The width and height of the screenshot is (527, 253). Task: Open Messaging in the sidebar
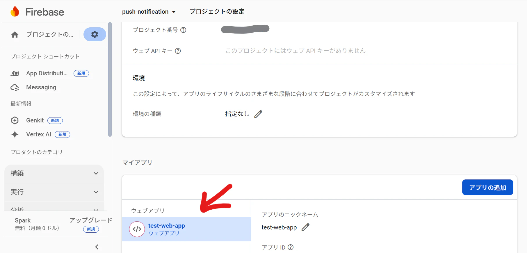pos(41,87)
